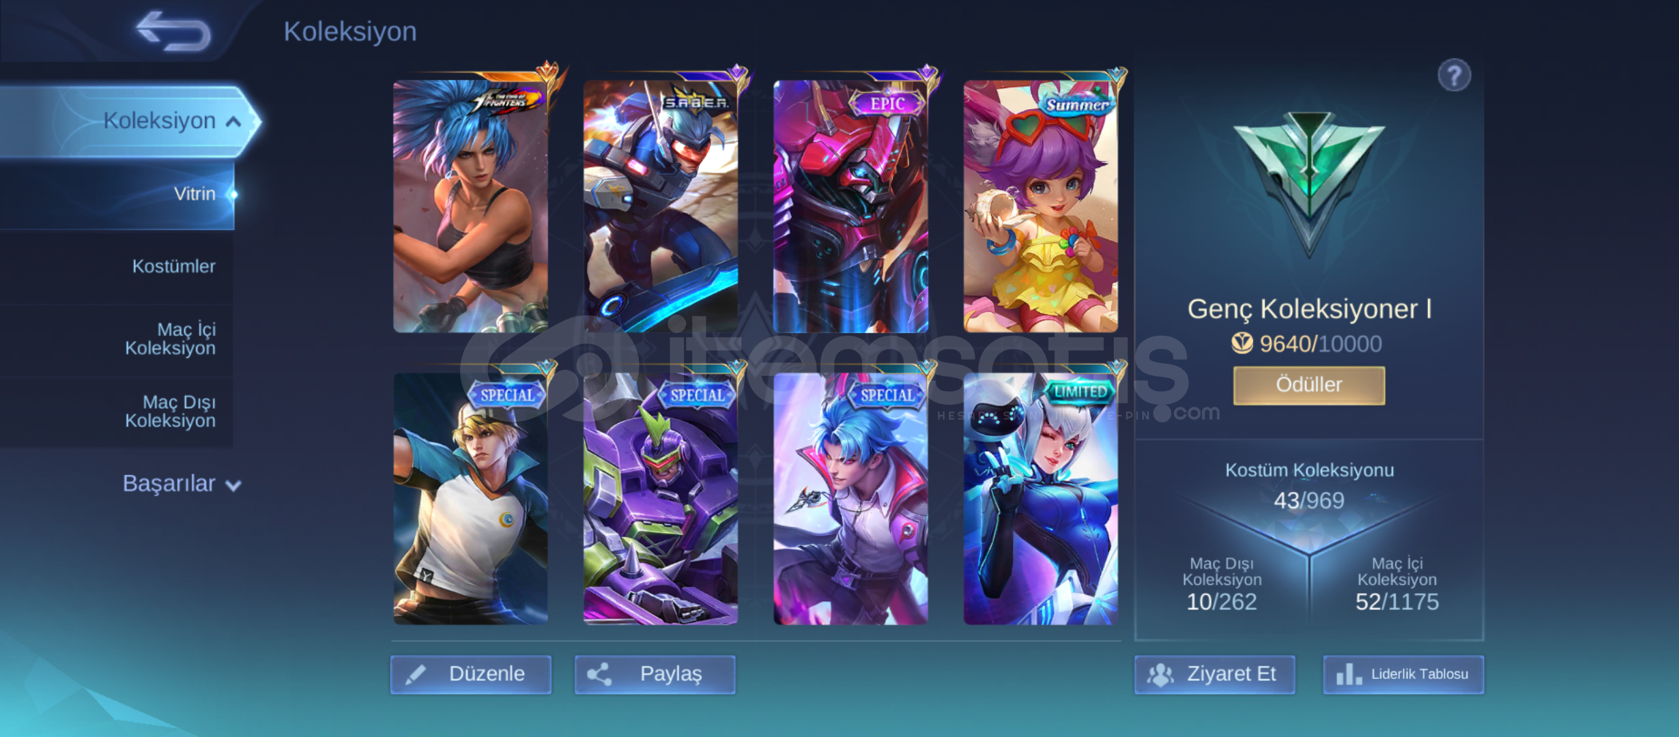
Task: Tap the people icon on Ziyaret Et
Action: (x=1160, y=674)
